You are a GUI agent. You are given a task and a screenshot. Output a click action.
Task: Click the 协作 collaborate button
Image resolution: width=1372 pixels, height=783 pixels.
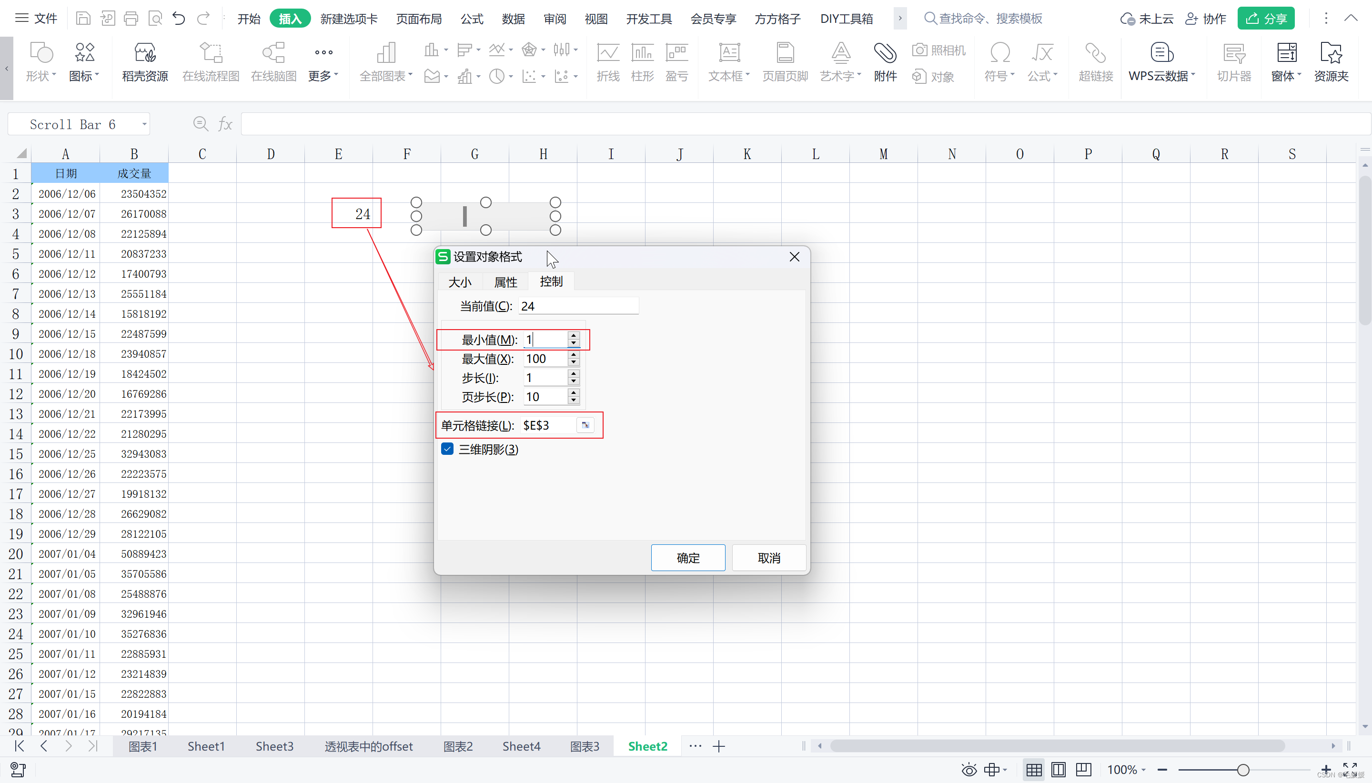tap(1206, 19)
